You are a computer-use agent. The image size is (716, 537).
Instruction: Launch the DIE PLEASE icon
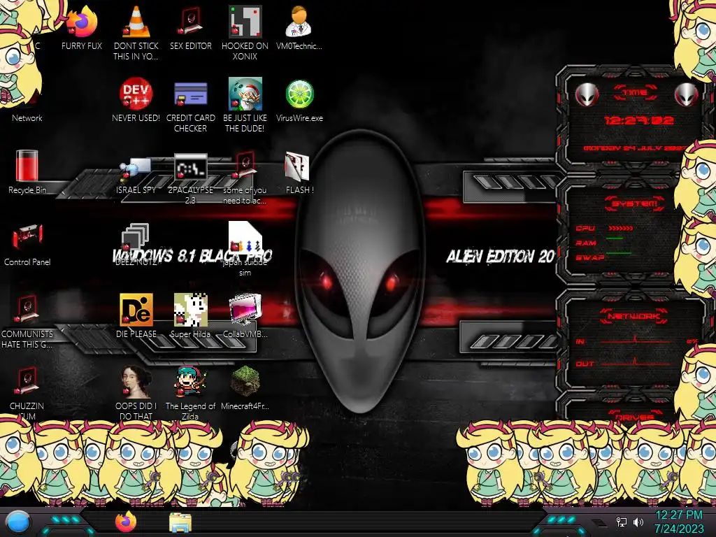[x=136, y=310]
